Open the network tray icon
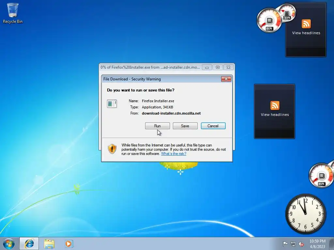The image size is (334, 250). 293,244
